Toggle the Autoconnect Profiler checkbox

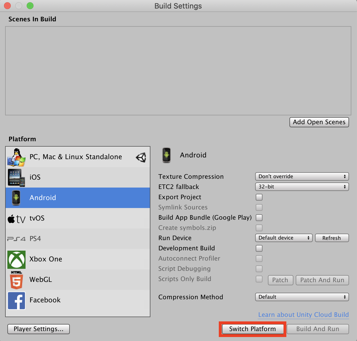259,259
